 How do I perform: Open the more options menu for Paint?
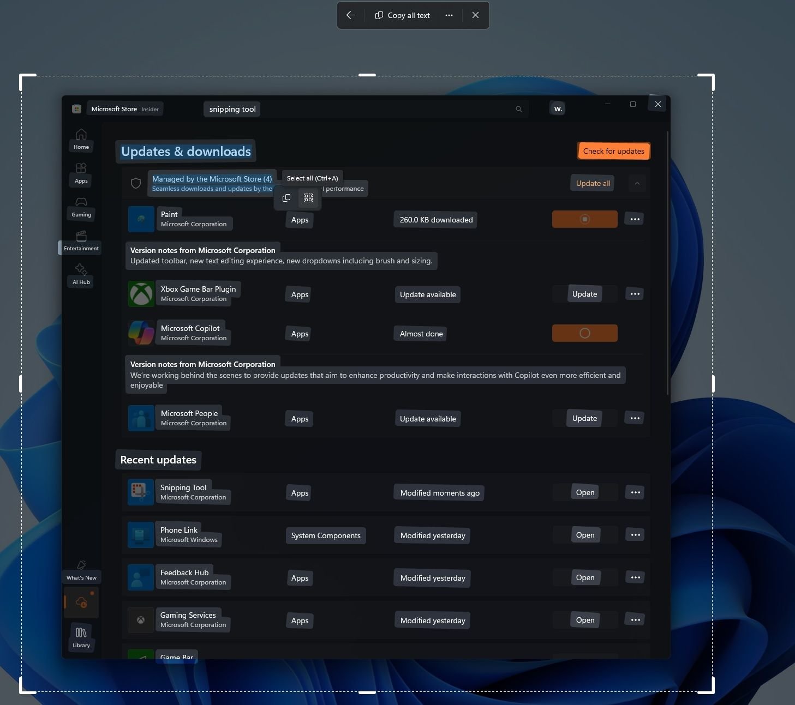point(634,219)
